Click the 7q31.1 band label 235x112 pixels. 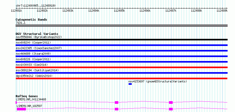click(x=20, y=23)
